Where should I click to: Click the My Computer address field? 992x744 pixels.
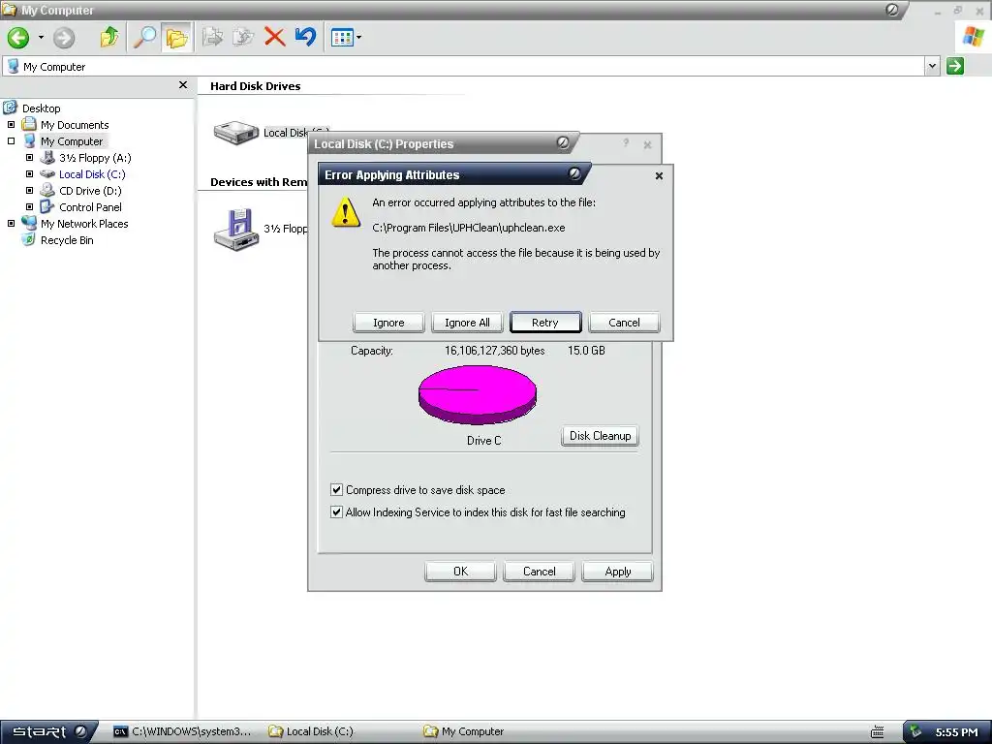465,66
